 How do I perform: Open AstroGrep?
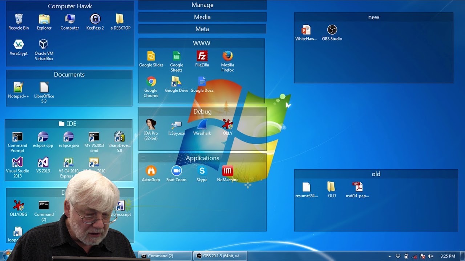(151, 174)
